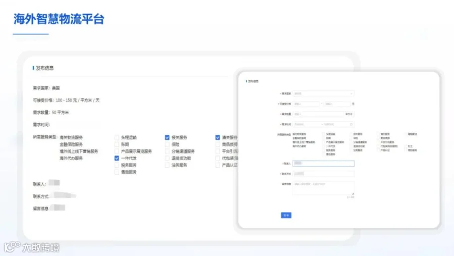Image resolution: width=454 pixels, height=256 pixels.
Task: Click 发布信息 heading in the right form
Action: 253,81
